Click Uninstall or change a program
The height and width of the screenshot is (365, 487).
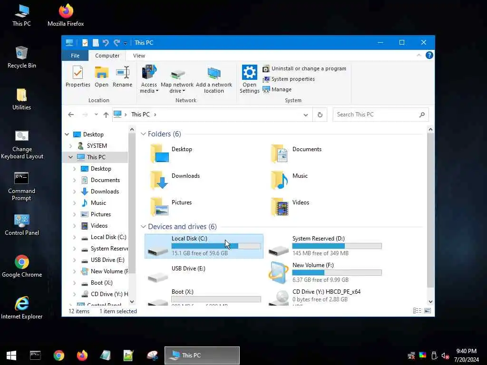(304, 68)
